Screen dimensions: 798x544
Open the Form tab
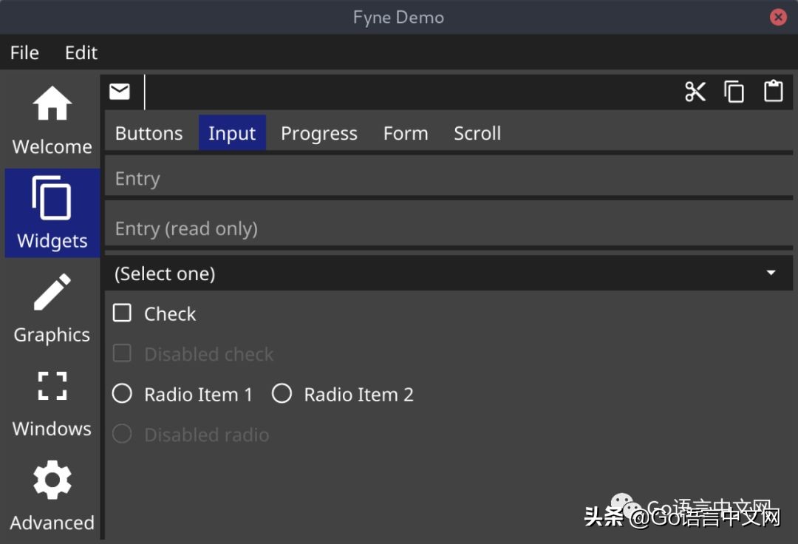point(406,133)
